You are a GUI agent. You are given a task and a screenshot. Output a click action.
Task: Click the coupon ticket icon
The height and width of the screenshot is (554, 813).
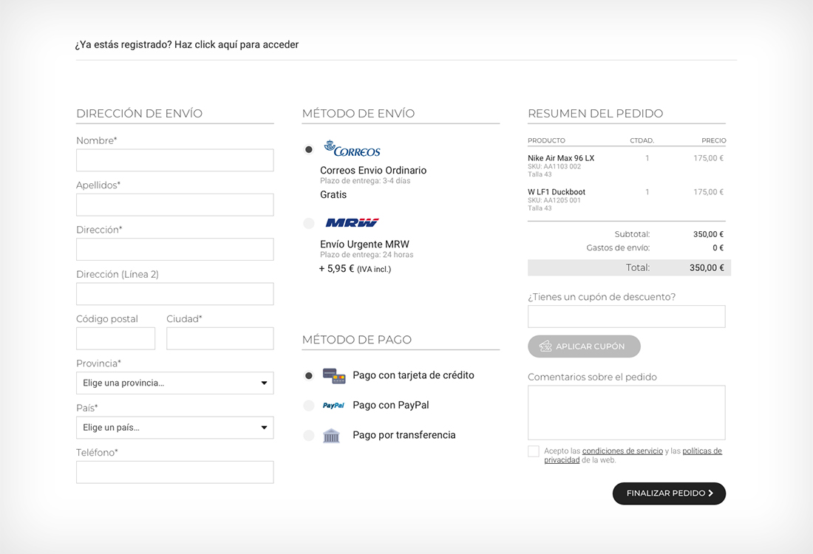pyautogui.click(x=545, y=346)
